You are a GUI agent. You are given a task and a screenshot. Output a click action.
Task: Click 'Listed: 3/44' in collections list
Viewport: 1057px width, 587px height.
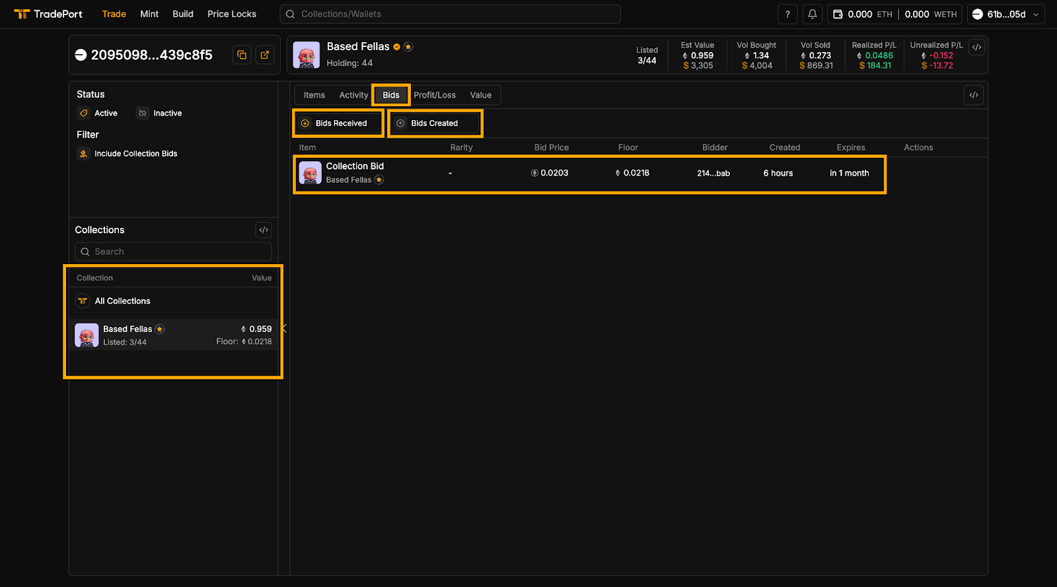click(x=125, y=342)
